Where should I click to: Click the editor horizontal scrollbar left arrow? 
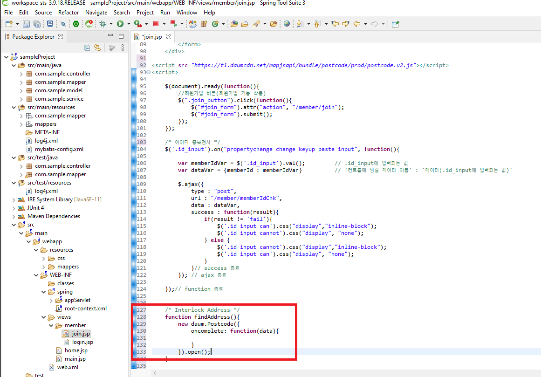[x=155, y=373]
